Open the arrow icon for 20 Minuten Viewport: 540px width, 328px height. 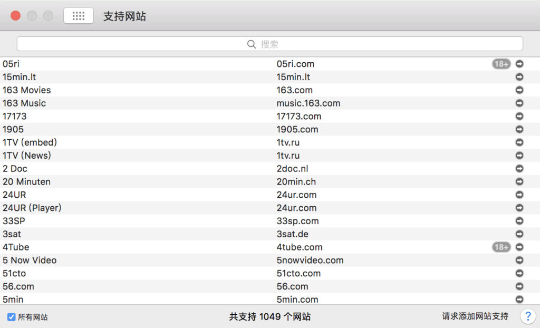[519, 181]
